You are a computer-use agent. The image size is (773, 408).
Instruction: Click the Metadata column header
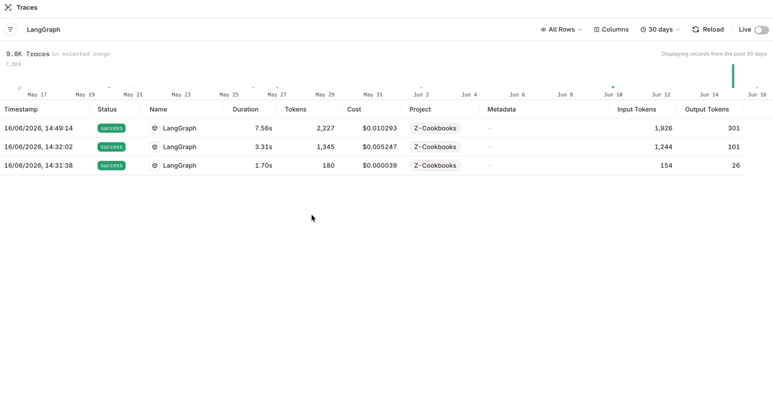(502, 109)
